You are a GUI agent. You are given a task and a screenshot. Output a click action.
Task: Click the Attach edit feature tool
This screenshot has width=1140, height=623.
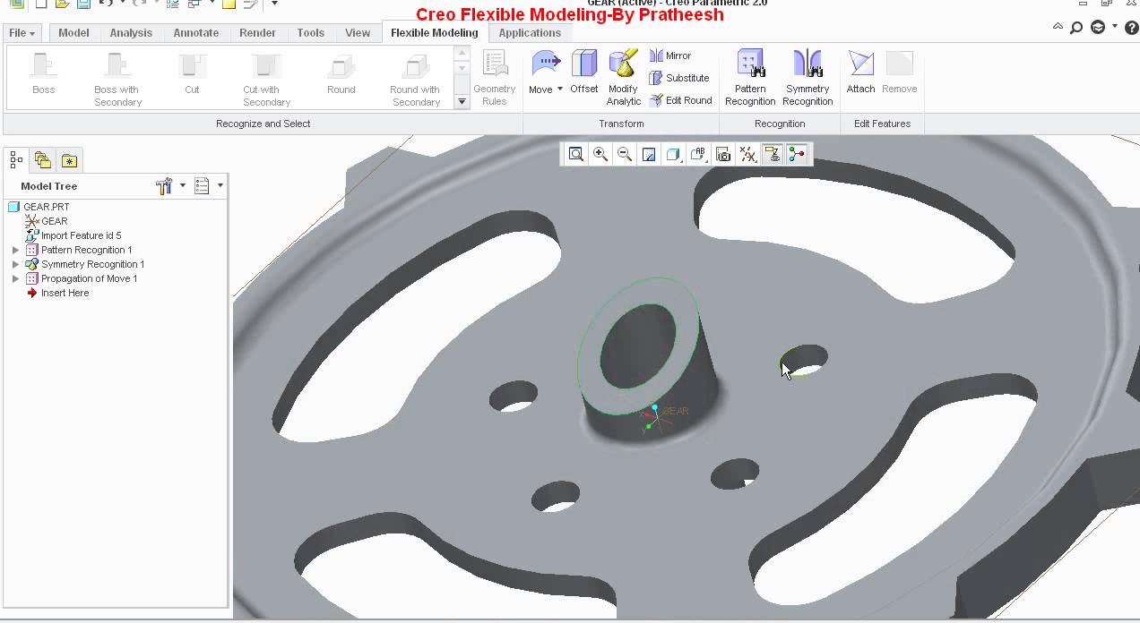pos(860,72)
